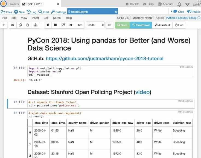The width and height of the screenshot is (201, 158).
Task: Click the sitemap format-cells icon
Action: (35, 25)
